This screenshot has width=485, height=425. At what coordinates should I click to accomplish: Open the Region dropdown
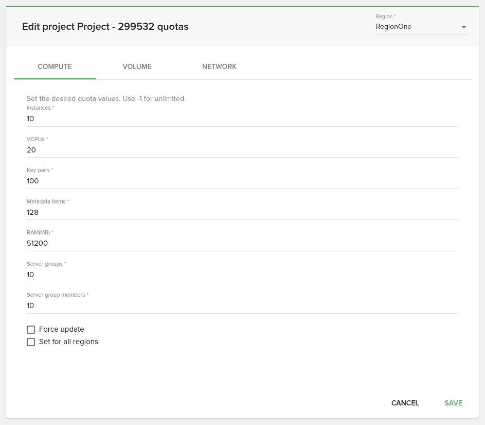point(422,27)
